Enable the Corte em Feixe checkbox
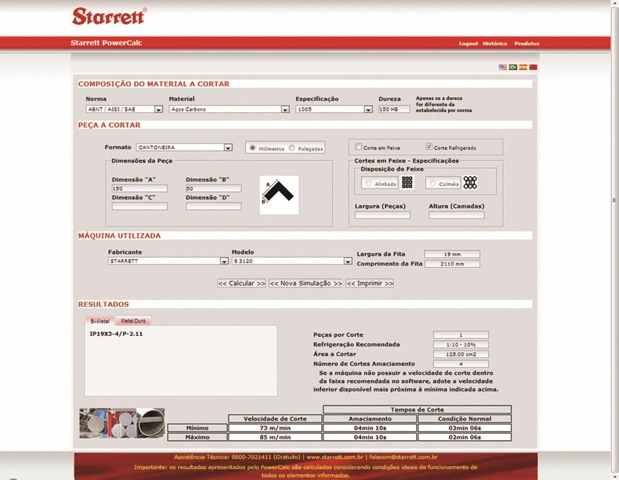This screenshot has height=480, width=619. (358, 147)
